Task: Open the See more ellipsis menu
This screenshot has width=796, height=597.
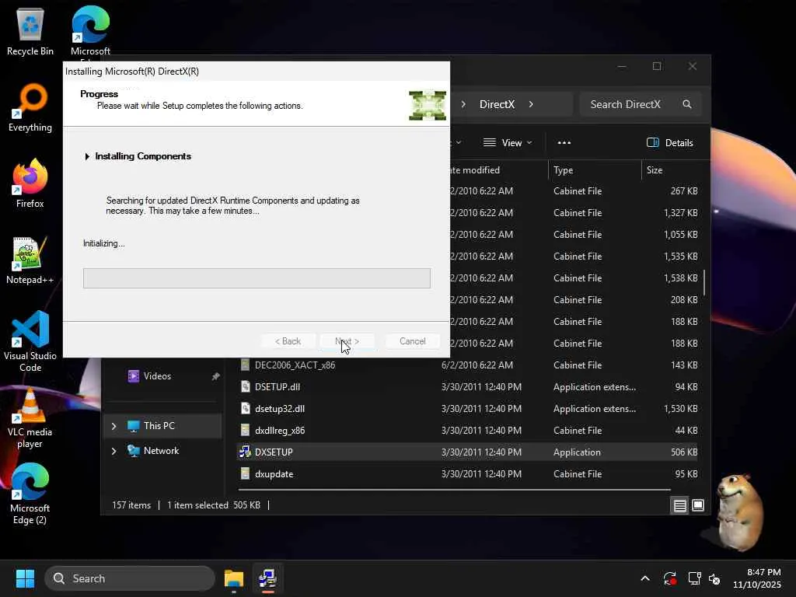Action: pos(564,143)
